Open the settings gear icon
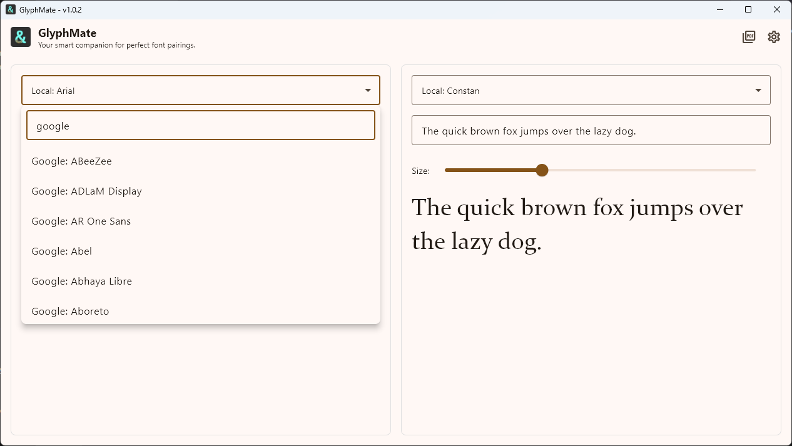Viewport: 792px width, 446px height. click(774, 37)
